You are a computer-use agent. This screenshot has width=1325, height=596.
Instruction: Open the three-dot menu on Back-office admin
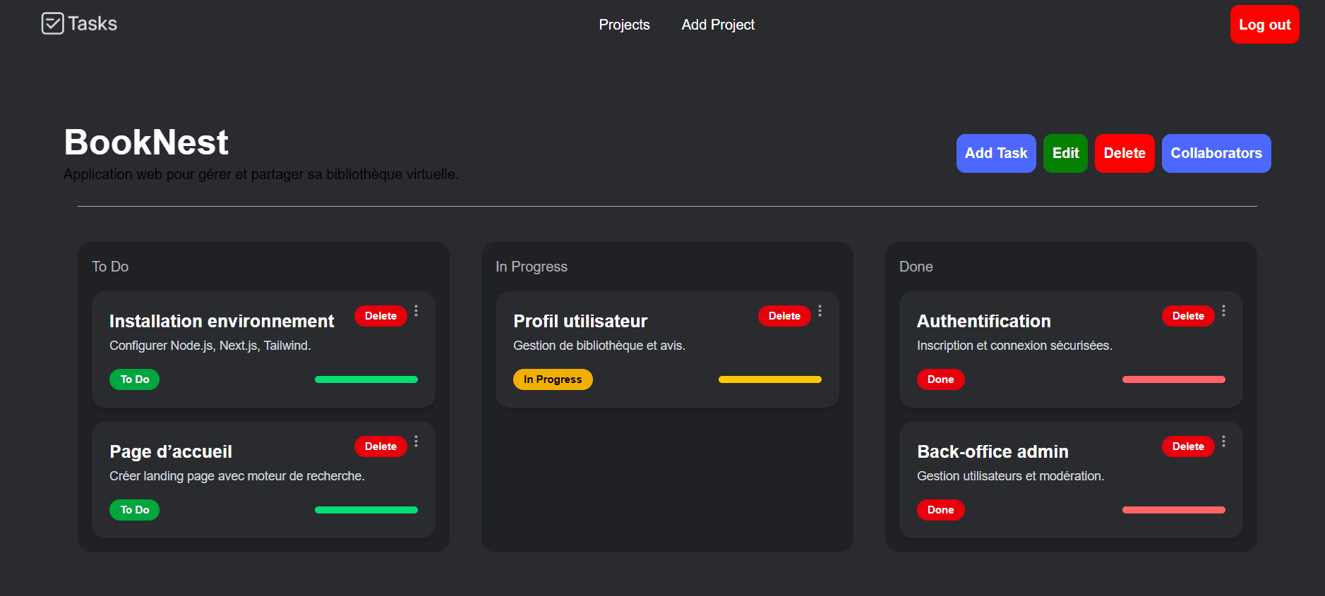pyautogui.click(x=1224, y=442)
